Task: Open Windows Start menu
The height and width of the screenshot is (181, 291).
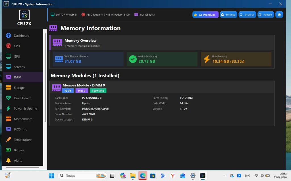Action: coord(51,176)
